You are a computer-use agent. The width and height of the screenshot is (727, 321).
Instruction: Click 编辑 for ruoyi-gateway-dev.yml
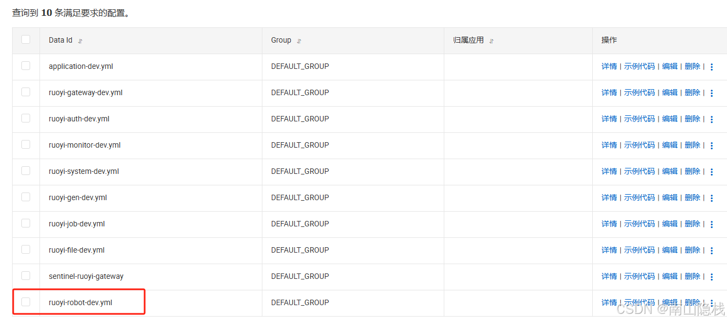point(669,92)
